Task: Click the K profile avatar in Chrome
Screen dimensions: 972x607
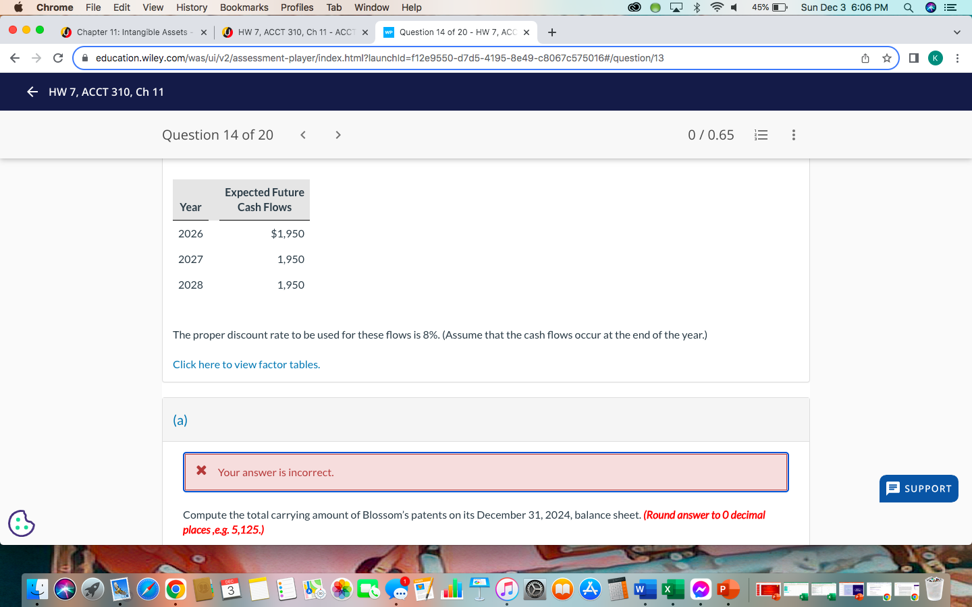Action: 936,58
